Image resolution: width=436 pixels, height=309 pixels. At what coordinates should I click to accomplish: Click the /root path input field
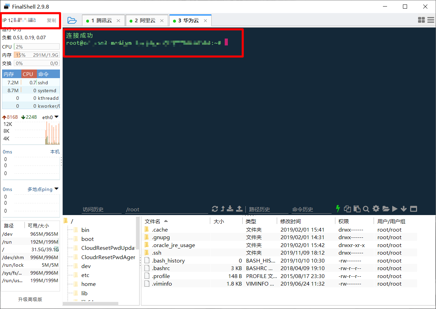pos(167,210)
